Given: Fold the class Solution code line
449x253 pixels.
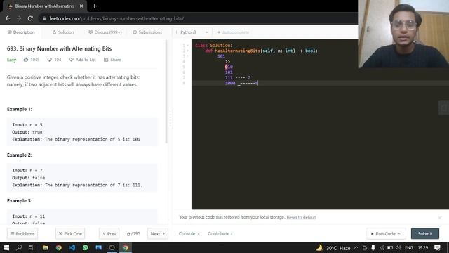Looking at the screenshot, I should click(x=187, y=45).
